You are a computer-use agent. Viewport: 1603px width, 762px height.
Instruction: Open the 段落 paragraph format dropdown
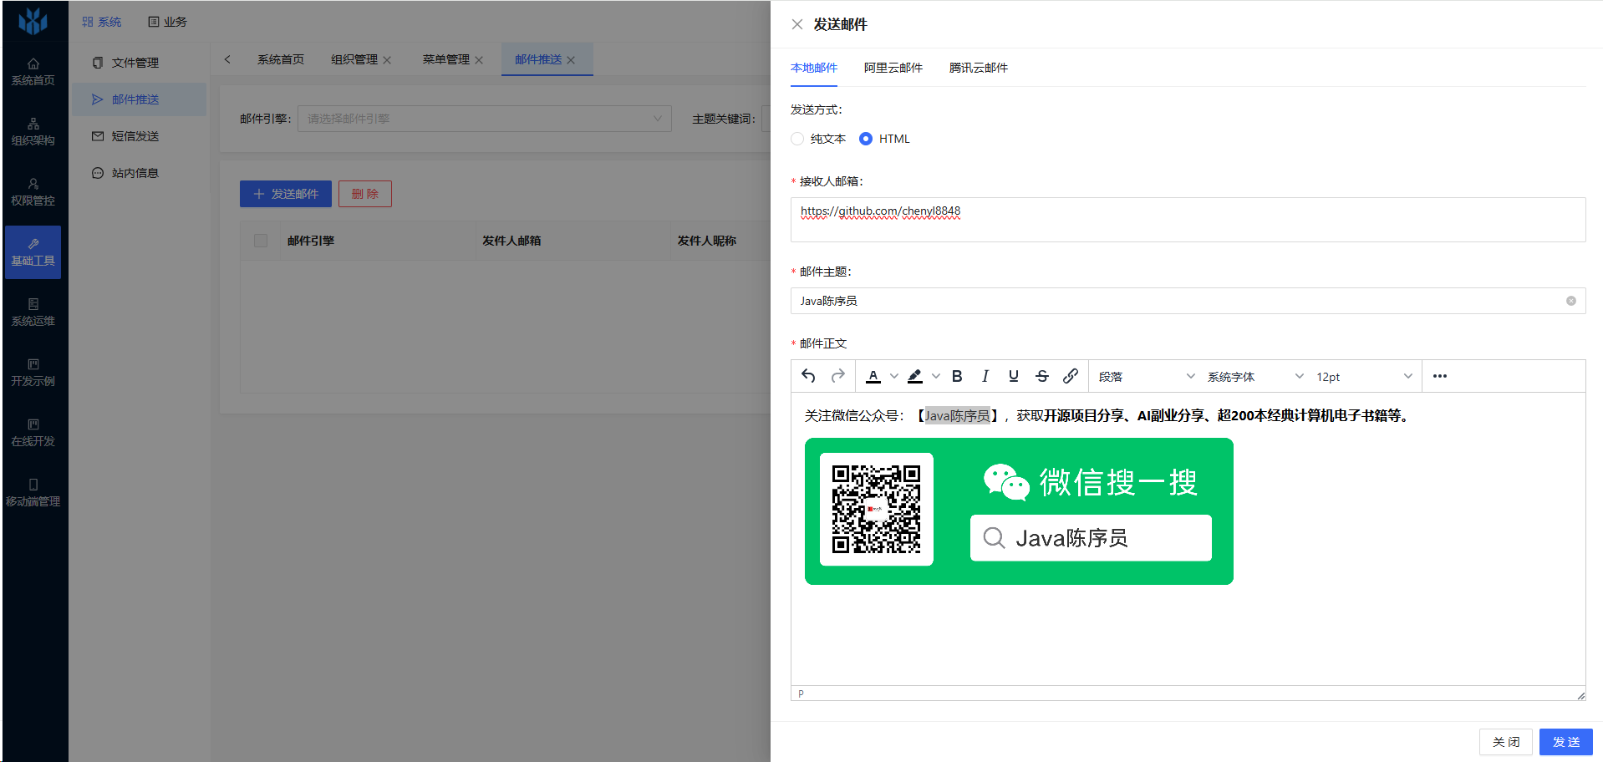tap(1145, 377)
